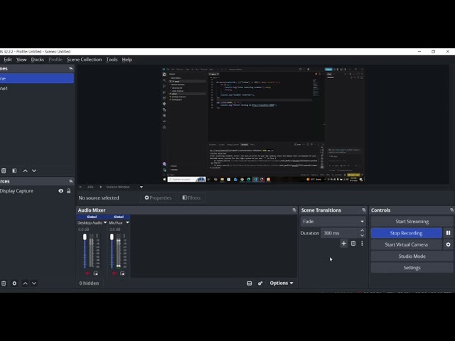Toggle monitoring headphone for Desktop Audio
Viewport: 455px width, 341px height.
click(95, 274)
